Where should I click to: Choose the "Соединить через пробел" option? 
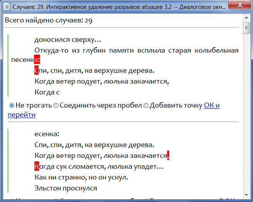click(x=56, y=106)
